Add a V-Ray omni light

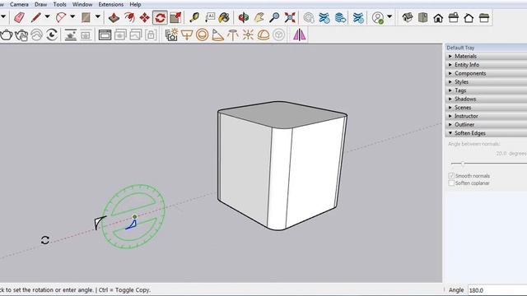(248, 35)
